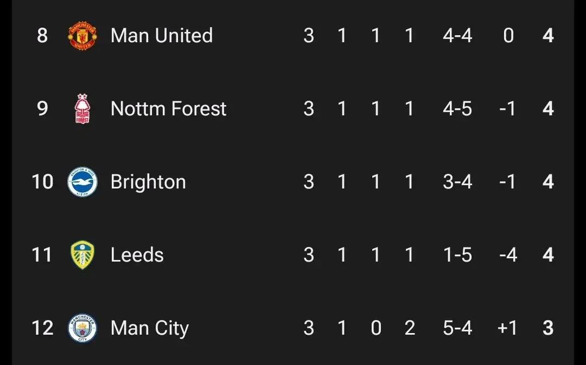Select Man United's 4-4 goals record

coord(457,36)
